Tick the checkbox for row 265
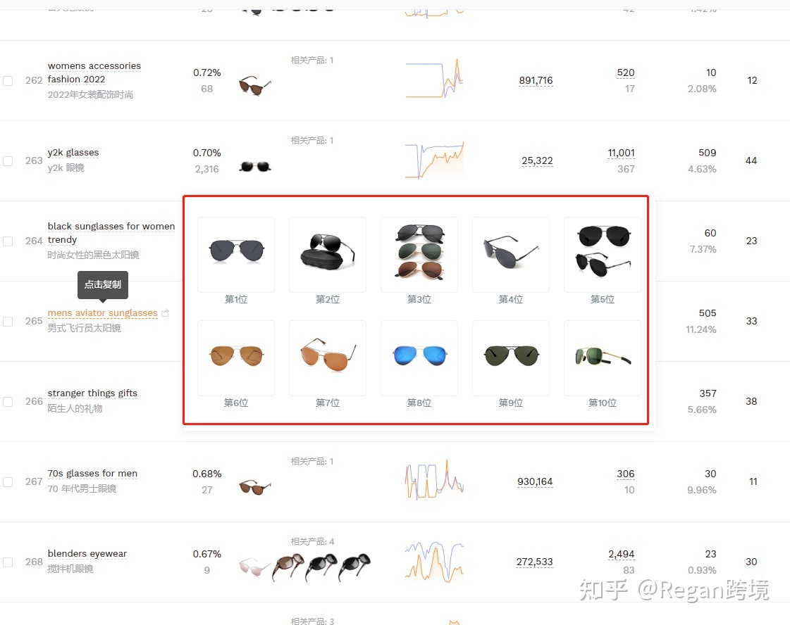Image resolution: width=790 pixels, height=625 pixels. [8, 322]
